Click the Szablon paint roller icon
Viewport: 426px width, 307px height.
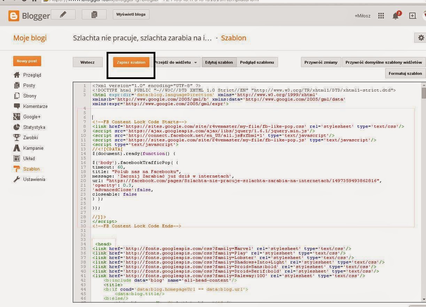[x=17, y=169]
